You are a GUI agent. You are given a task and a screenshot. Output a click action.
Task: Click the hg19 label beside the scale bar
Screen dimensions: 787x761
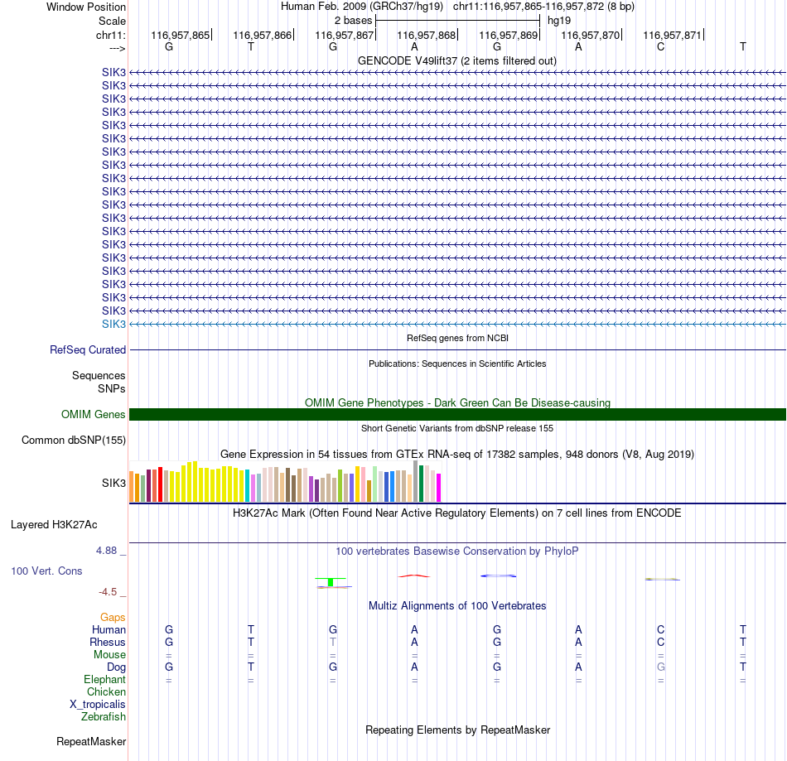pos(559,21)
